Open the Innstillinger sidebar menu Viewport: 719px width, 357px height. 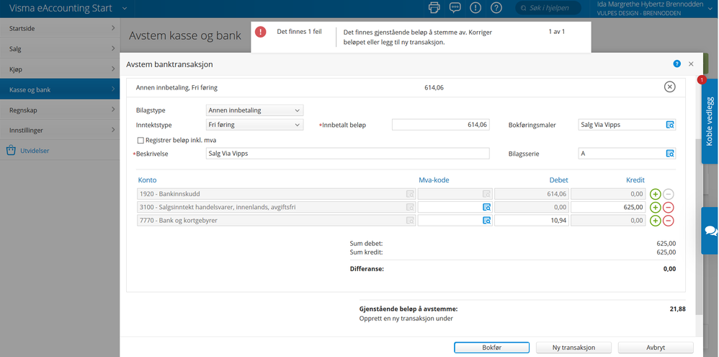pyautogui.click(x=60, y=131)
